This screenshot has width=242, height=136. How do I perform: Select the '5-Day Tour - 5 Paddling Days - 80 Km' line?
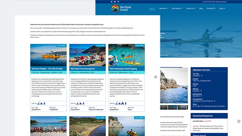coord(82,72)
